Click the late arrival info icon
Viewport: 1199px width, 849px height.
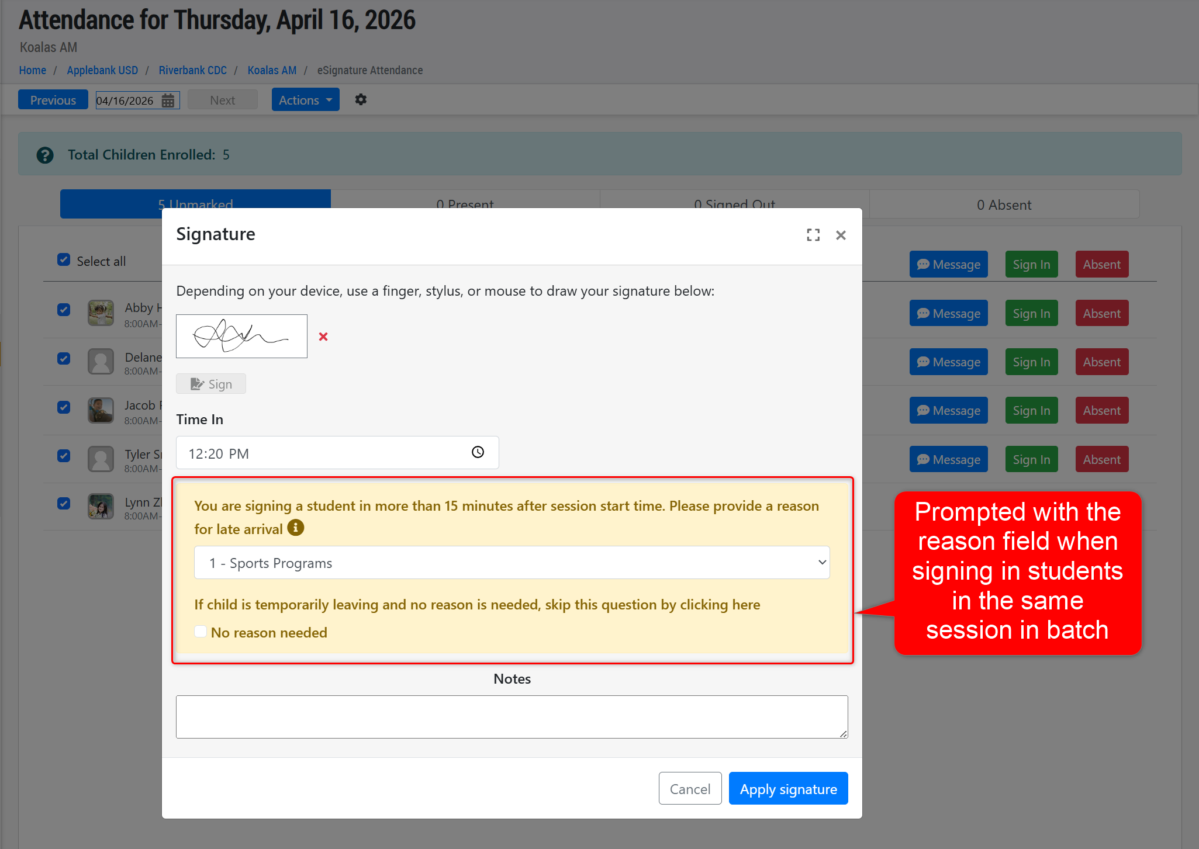tap(296, 528)
